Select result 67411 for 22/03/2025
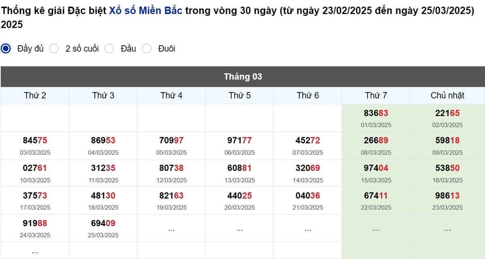Image resolution: width=485 pixels, height=259 pixels. 376,196
